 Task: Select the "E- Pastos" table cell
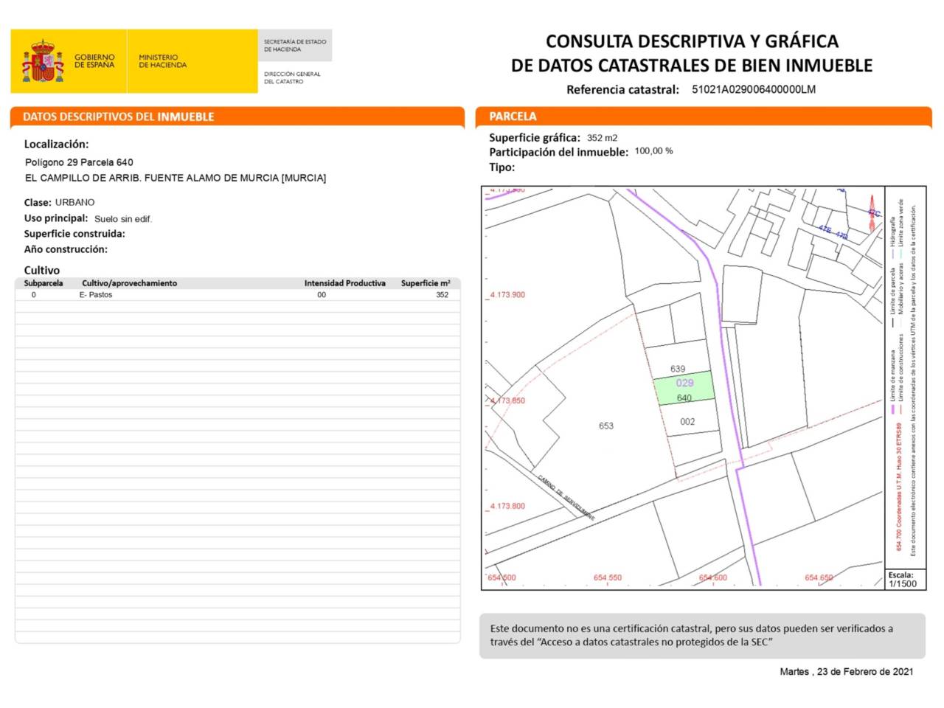click(x=96, y=295)
